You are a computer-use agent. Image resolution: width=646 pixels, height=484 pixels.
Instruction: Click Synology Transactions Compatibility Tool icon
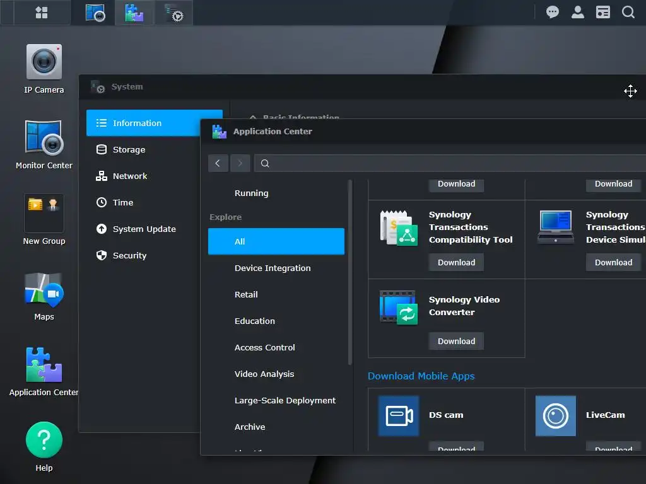coord(399,228)
